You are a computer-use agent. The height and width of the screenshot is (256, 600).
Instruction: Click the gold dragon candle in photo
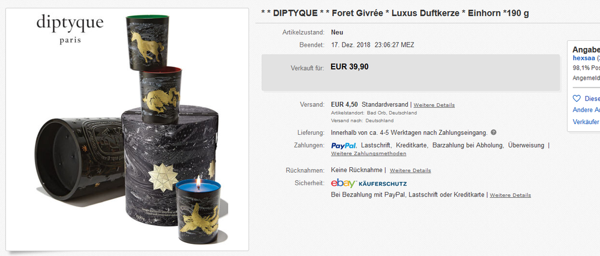click(160, 95)
